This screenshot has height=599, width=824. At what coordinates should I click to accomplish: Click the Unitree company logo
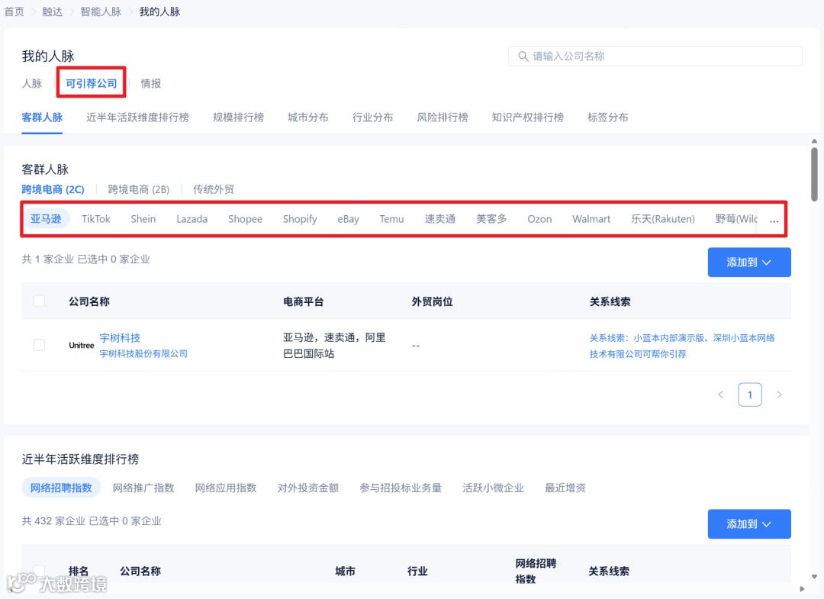pyautogui.click(x=82, y=345)
